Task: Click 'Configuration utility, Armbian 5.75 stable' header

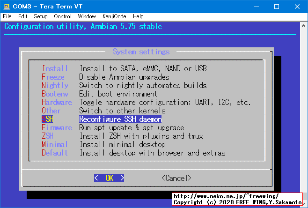Action: [x=83, y=26]
